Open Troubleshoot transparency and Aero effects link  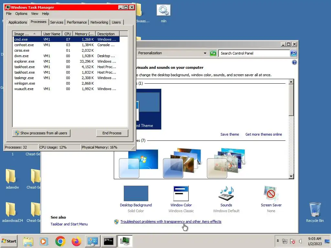(x=171, y=222)
